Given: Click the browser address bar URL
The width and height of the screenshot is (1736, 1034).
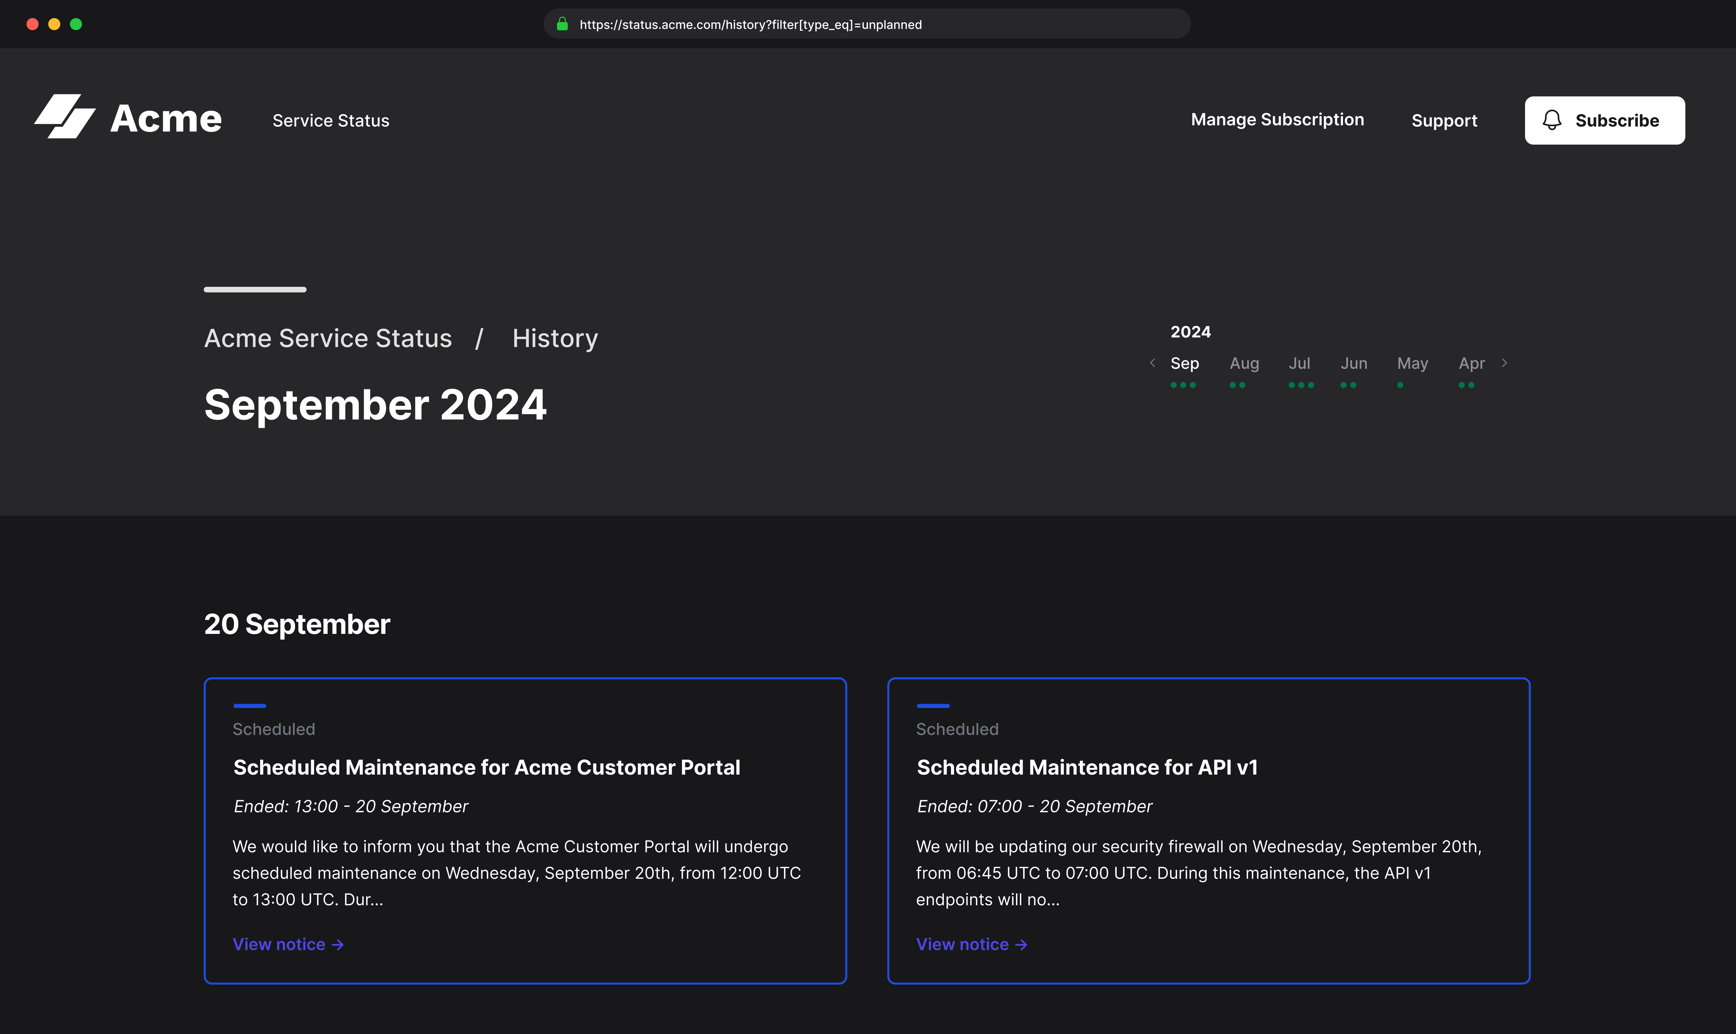Looking at the screenshot, I should [750, 24].
